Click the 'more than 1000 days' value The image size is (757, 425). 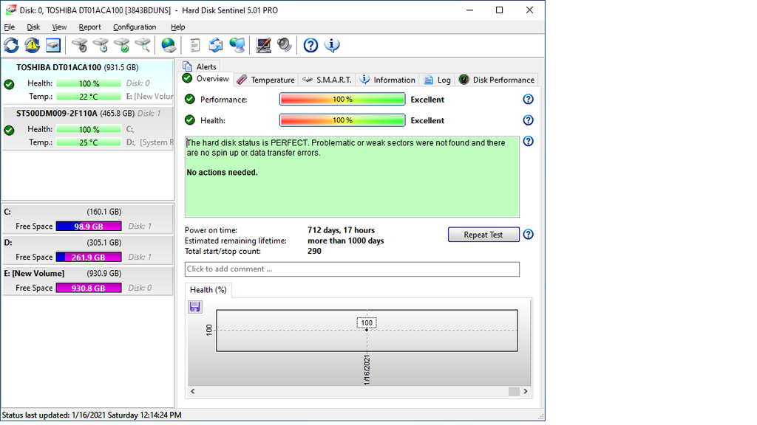click(x=346, y=241)
